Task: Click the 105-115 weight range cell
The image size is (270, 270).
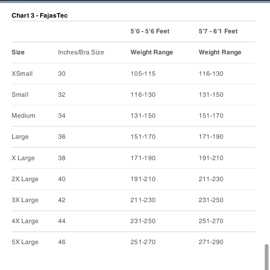Action: 142,73
